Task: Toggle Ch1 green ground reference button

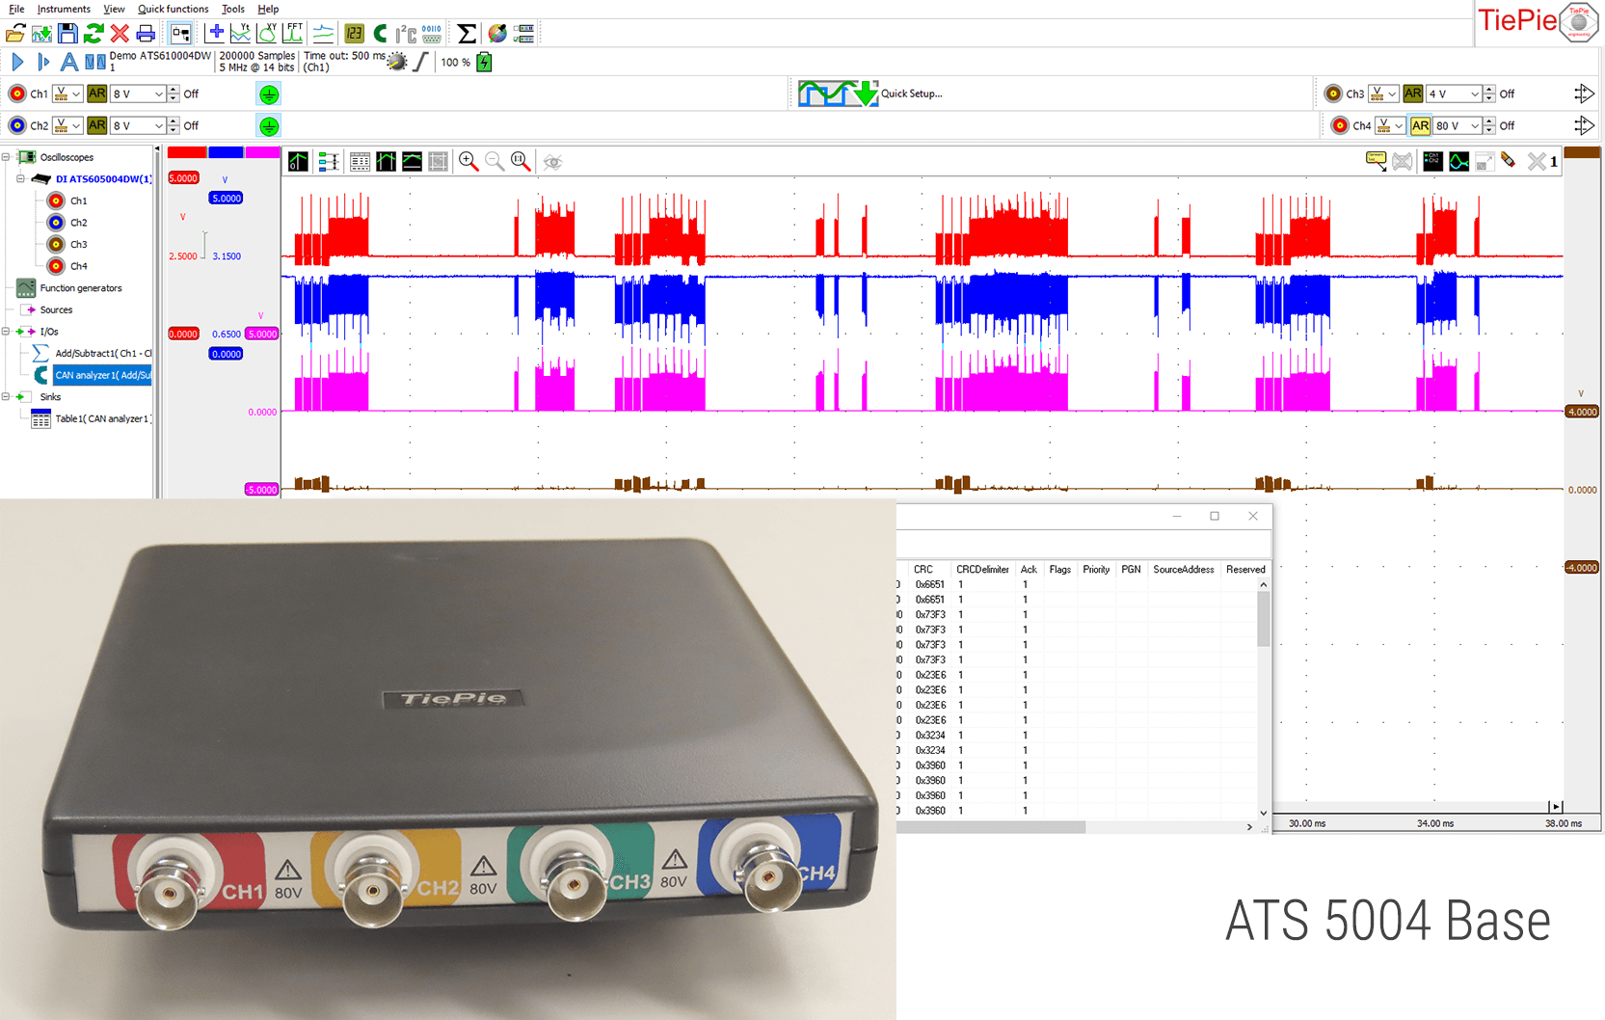Action: pyautogui.click(x=269, y=94)
